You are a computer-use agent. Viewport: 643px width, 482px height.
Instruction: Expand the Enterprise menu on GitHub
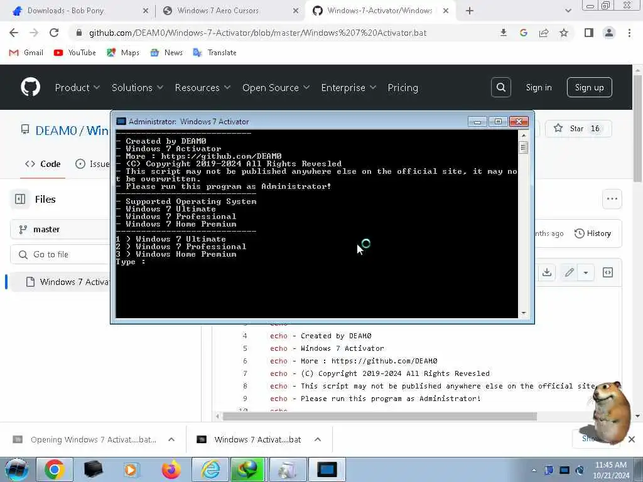349,88
